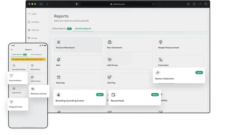Viewport: 236px width, 135px height.
Task: Switch to Activity Reports tab on phone
Action: pos(36,54)
